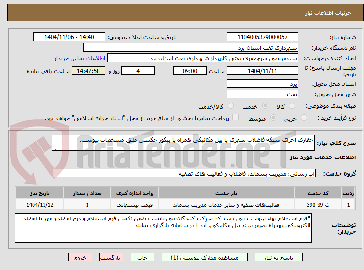This screenshot has width=364, height=270.
Task: Click the ایجاد کننده درخواست field
Action: tap(203, 58)
